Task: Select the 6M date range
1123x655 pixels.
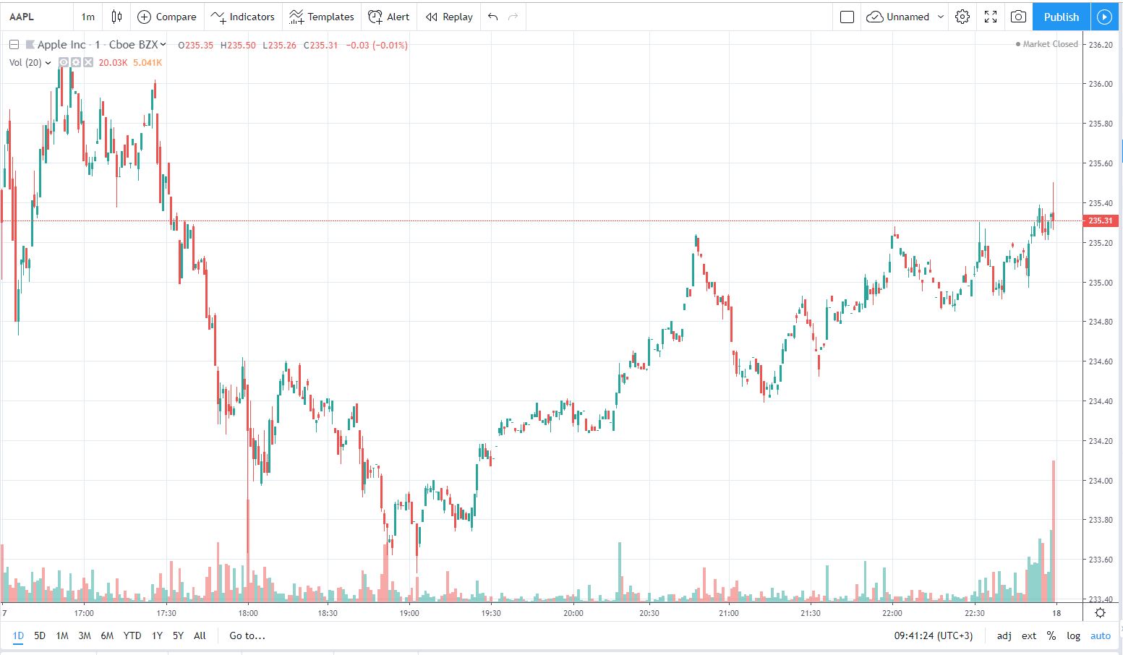Action: [107, 635]
